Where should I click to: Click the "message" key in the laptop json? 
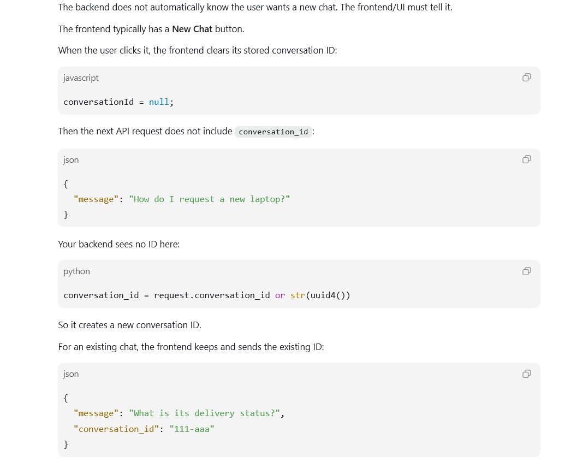(96, 199)
